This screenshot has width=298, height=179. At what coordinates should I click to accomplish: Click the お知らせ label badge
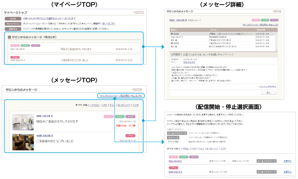[13, 29]
